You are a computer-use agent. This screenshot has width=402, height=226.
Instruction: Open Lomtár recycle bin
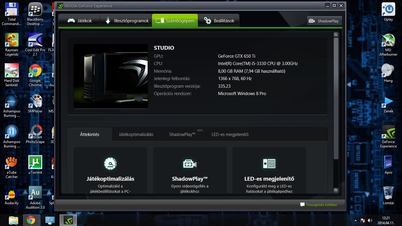tap(388, 195)
